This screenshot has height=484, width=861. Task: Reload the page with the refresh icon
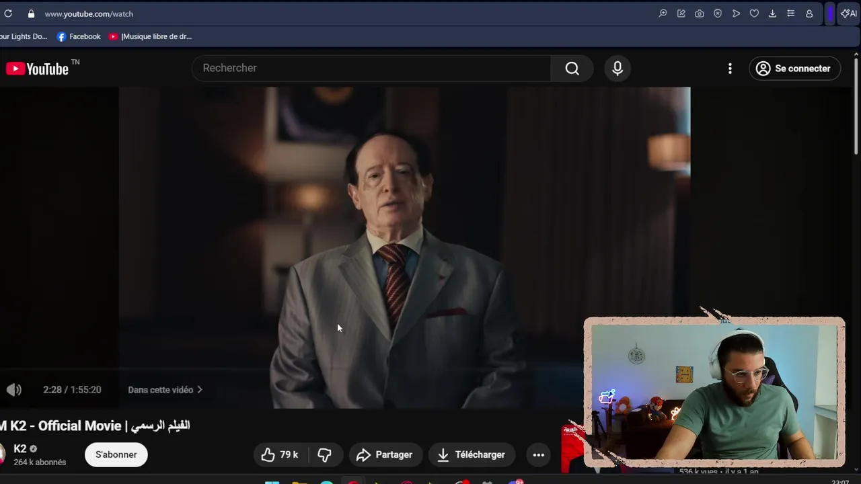pos(8,13)
